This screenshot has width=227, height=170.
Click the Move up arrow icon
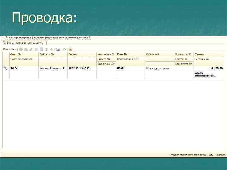(x=46, y=49)
